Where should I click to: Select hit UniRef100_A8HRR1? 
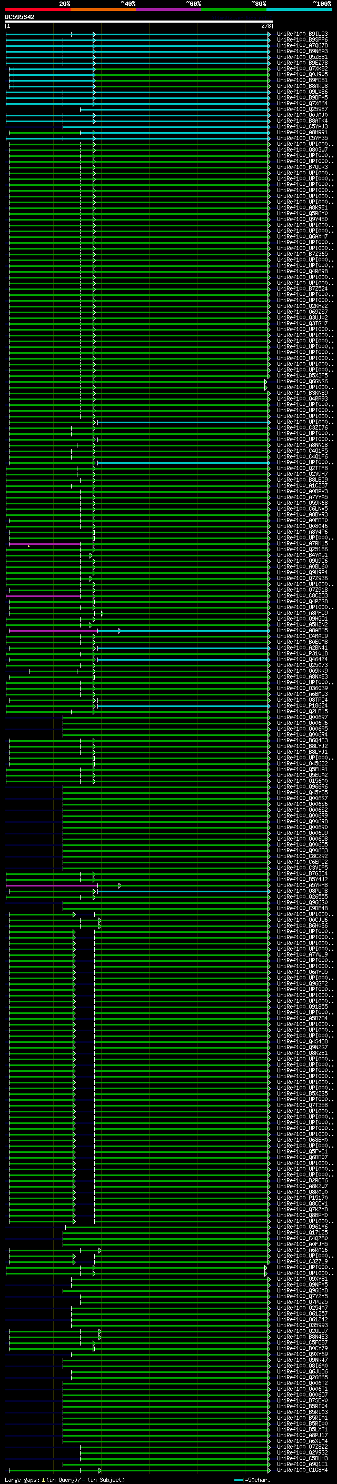[x=302, y=133]
